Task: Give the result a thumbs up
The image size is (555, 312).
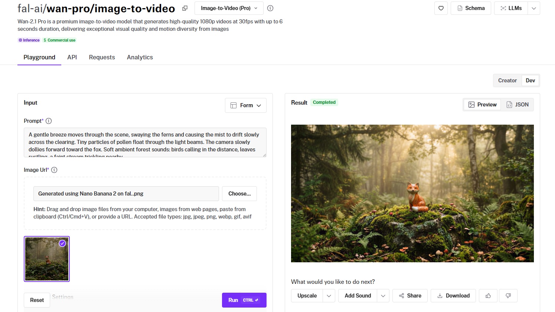Action: (x=488, y=296)
